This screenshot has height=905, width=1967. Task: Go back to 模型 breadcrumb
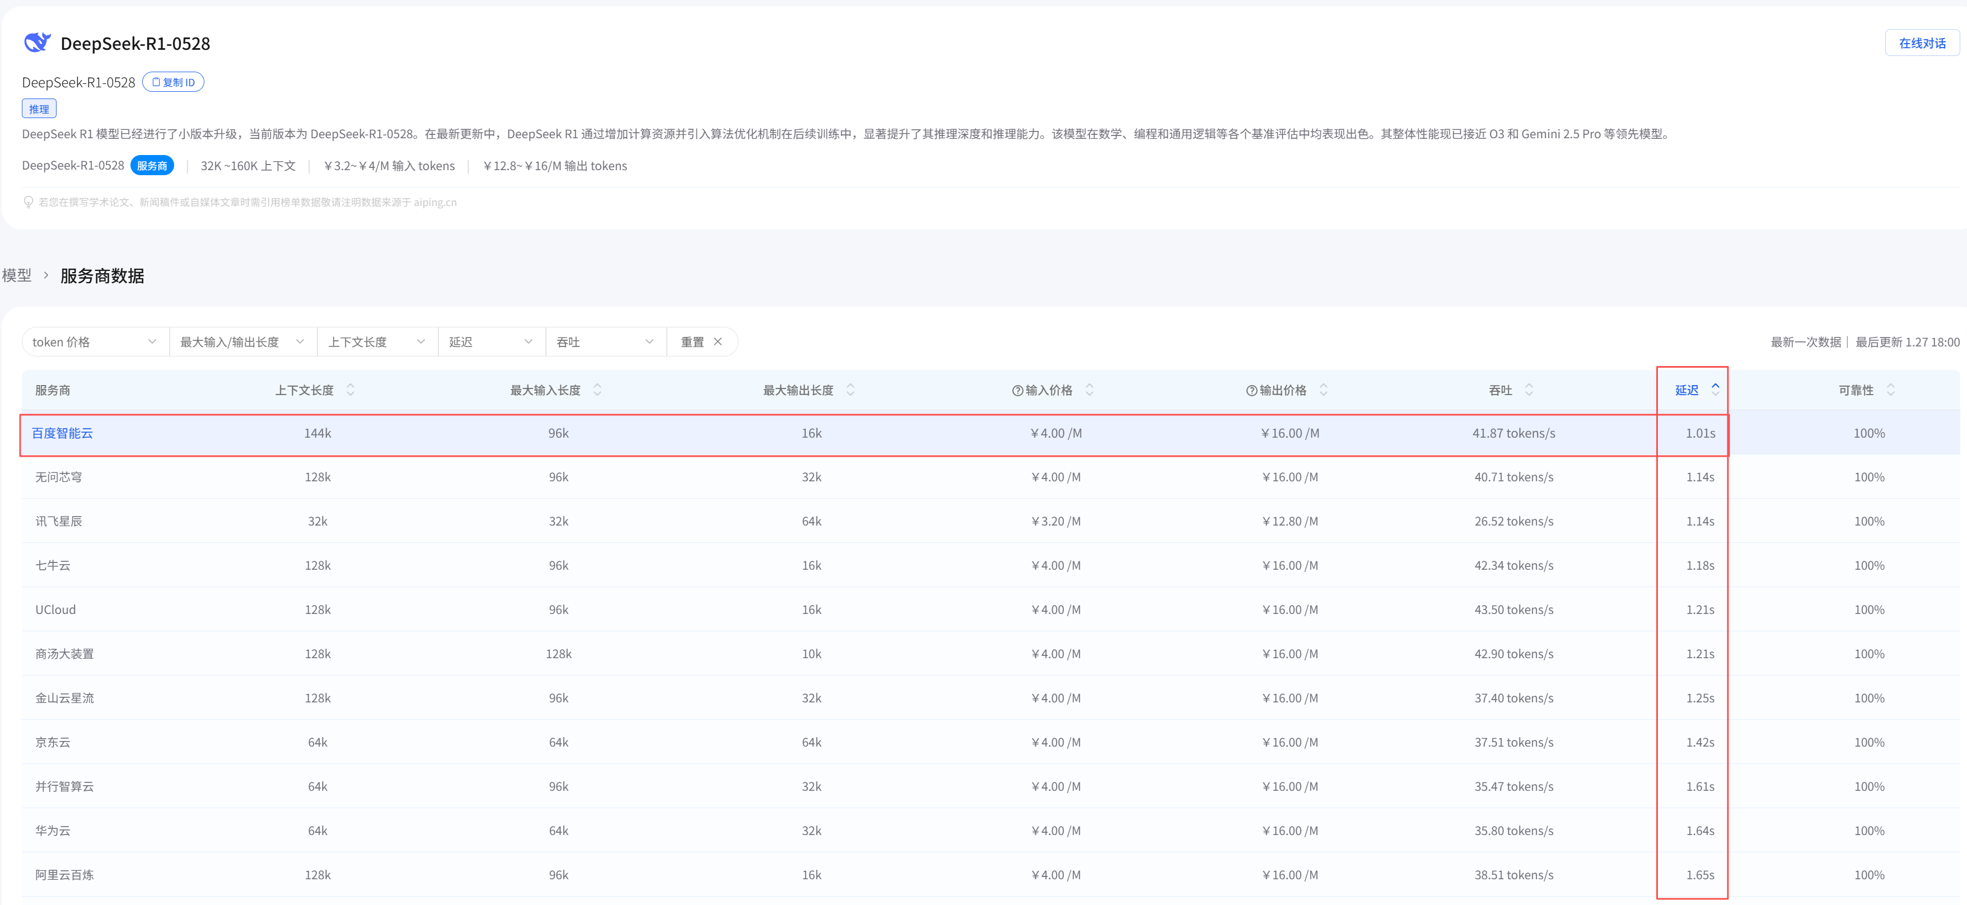click(x=17, y=275)
